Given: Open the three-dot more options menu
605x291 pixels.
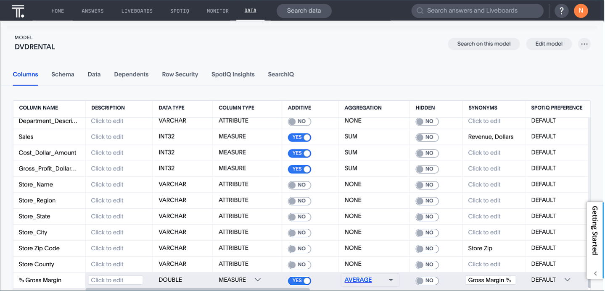Looking at the screenshot, I should coord(584,44).
